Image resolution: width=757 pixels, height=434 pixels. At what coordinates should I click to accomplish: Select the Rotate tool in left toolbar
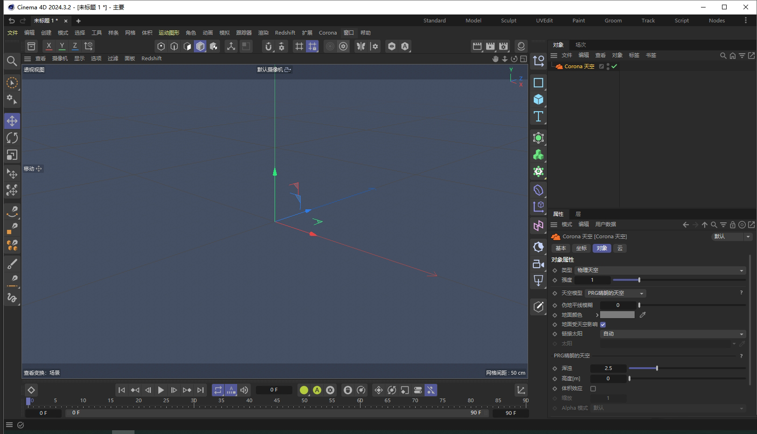point(12,138)
